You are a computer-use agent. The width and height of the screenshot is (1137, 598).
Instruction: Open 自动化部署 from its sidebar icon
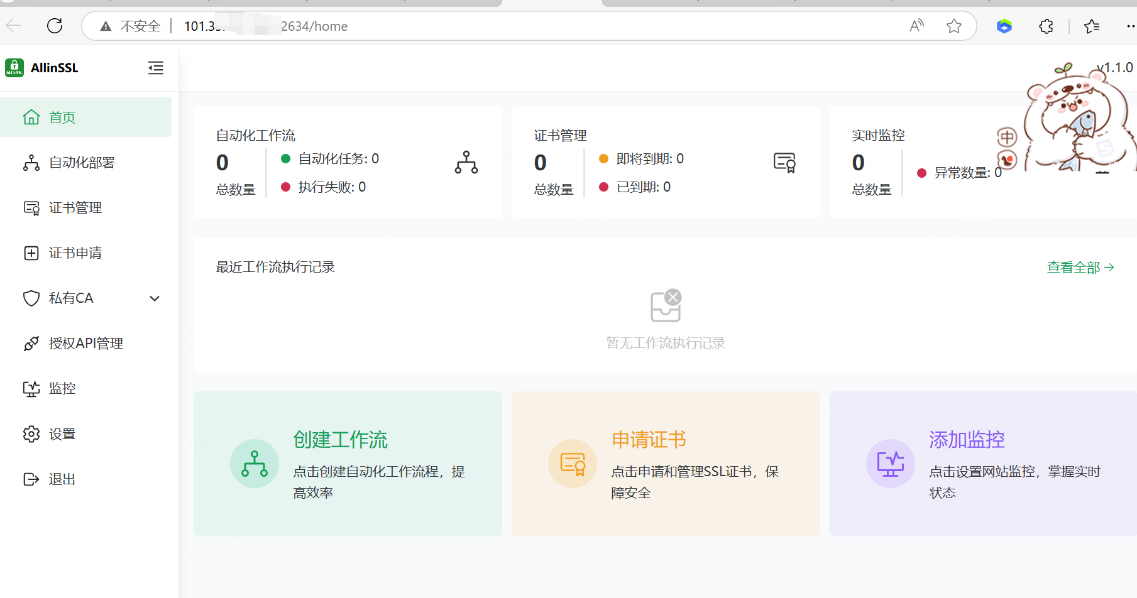click(x=31, y=163)
